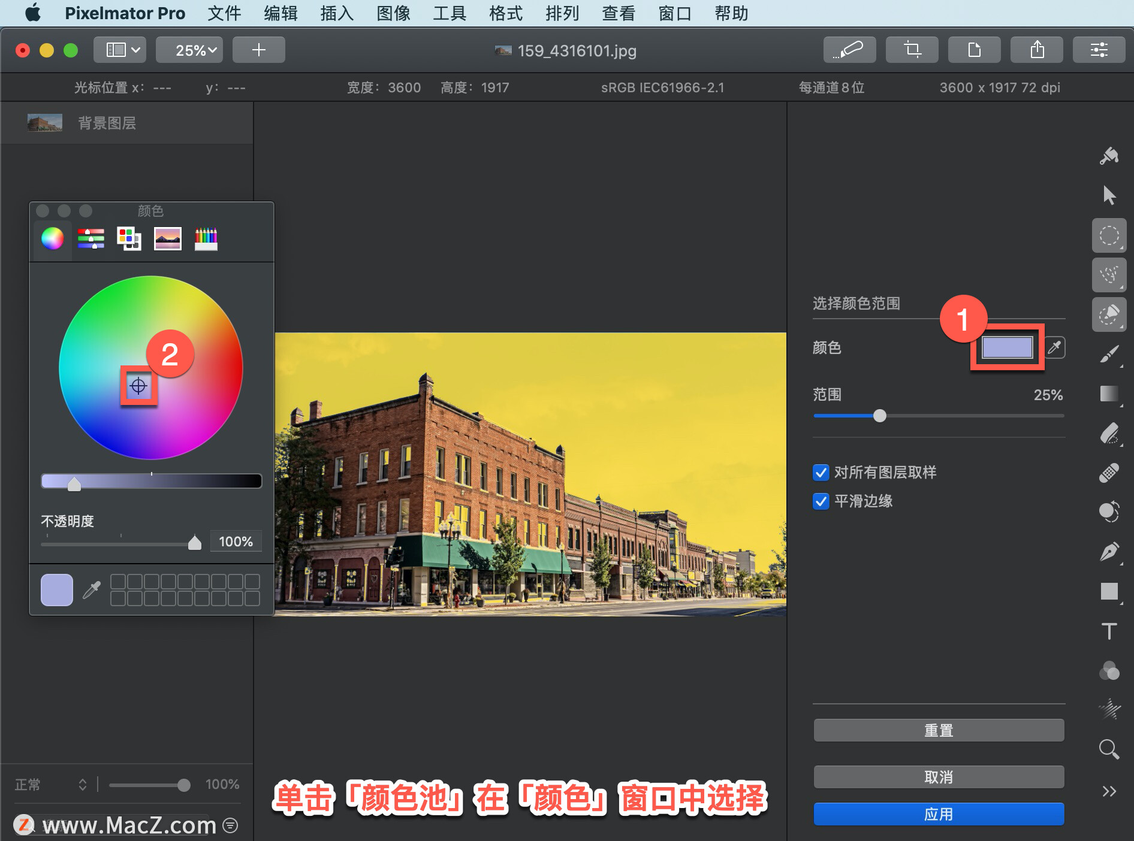Select the Move tool
This screenshot has width=1134, height=841.
click(1109, 195)
